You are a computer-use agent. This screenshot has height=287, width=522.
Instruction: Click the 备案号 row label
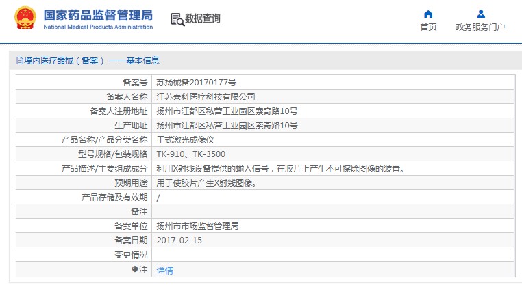(135, 83)
